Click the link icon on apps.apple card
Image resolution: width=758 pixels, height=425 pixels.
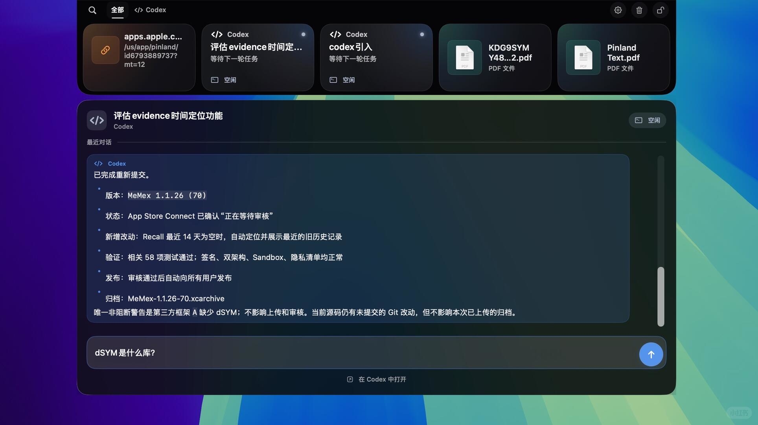[x=105, y=50]
